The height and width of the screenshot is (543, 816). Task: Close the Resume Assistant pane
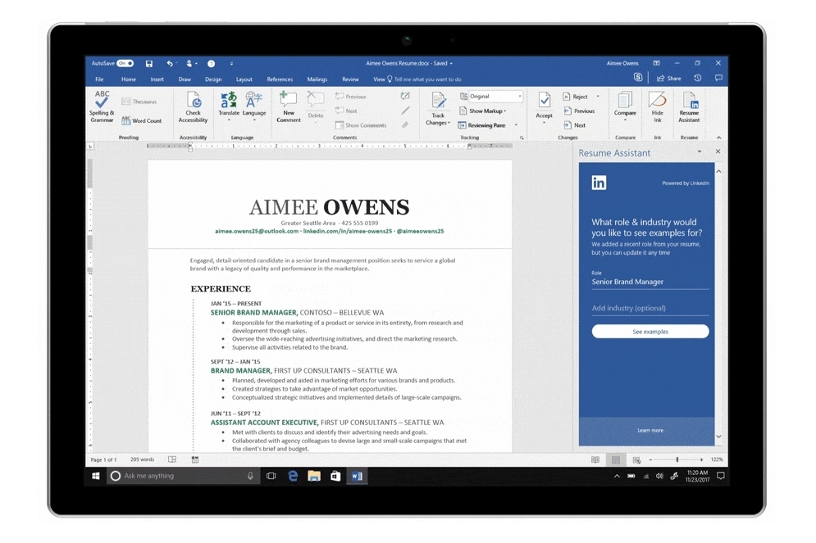coord(718,152)
